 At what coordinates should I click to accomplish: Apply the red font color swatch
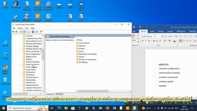(175, 41)
